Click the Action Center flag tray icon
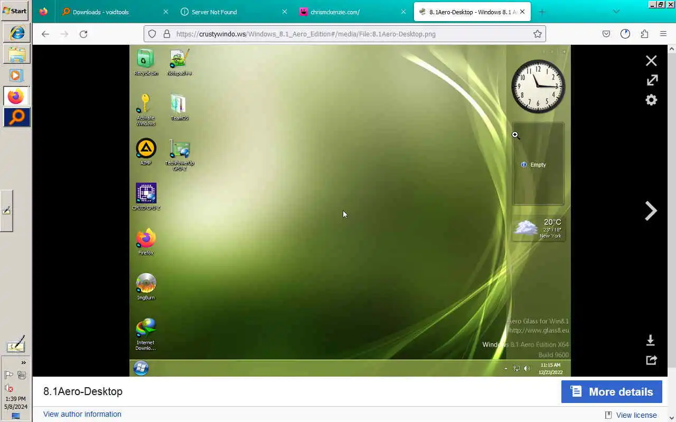Screen dimensions: 676x422 (9, 375)
